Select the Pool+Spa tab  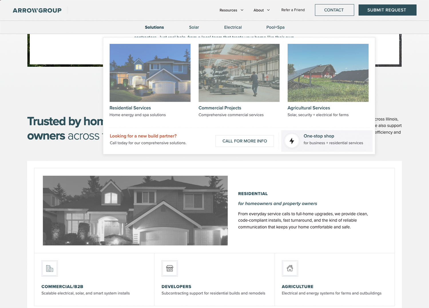tap(275, 27)
